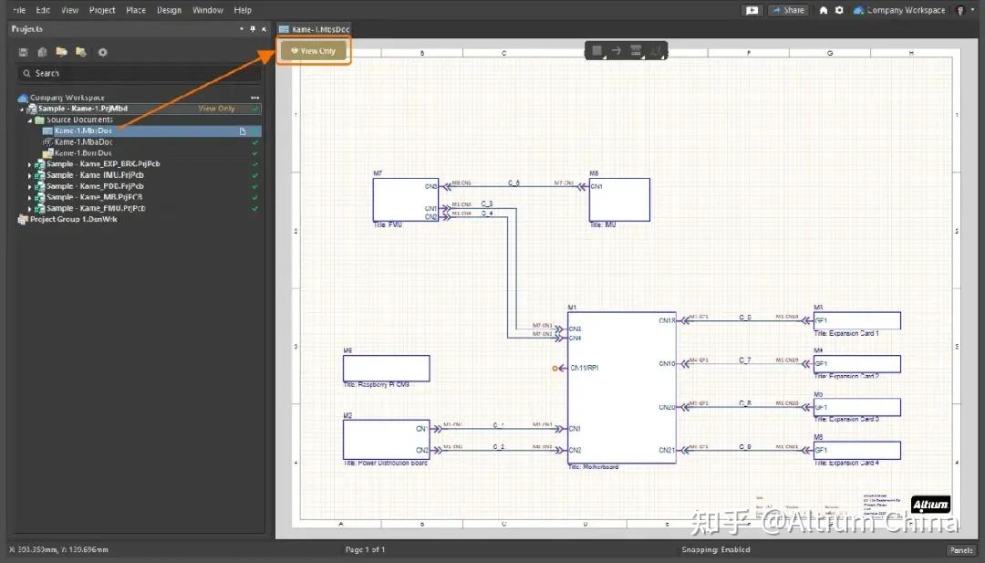Click the document status icon on Kame-1.MbsDoc row
Image resolution: width=985 pixels, height=563 pixels.
tap(243, 131)
